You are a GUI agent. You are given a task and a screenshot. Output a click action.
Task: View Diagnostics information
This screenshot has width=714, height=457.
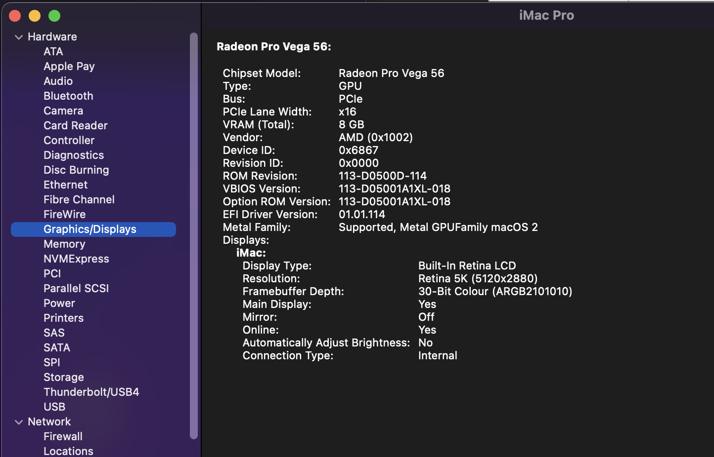pos(74,155)
